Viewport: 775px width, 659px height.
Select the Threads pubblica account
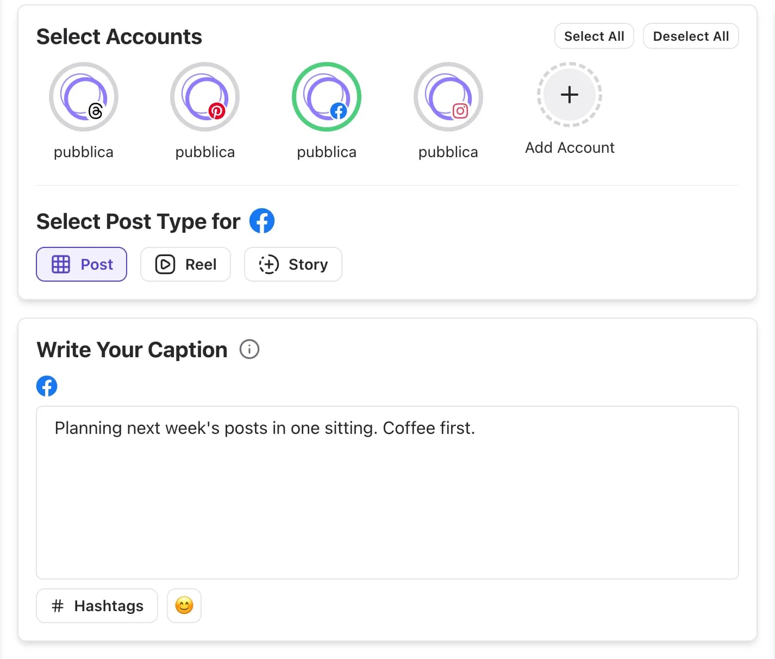(84, 97)
